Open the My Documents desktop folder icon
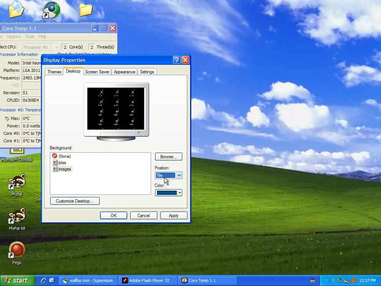This screenshot has height=286, width=381. (x=16, y=10)
